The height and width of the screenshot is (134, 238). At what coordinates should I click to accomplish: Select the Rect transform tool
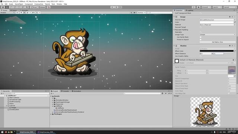(x=19, y=7)
